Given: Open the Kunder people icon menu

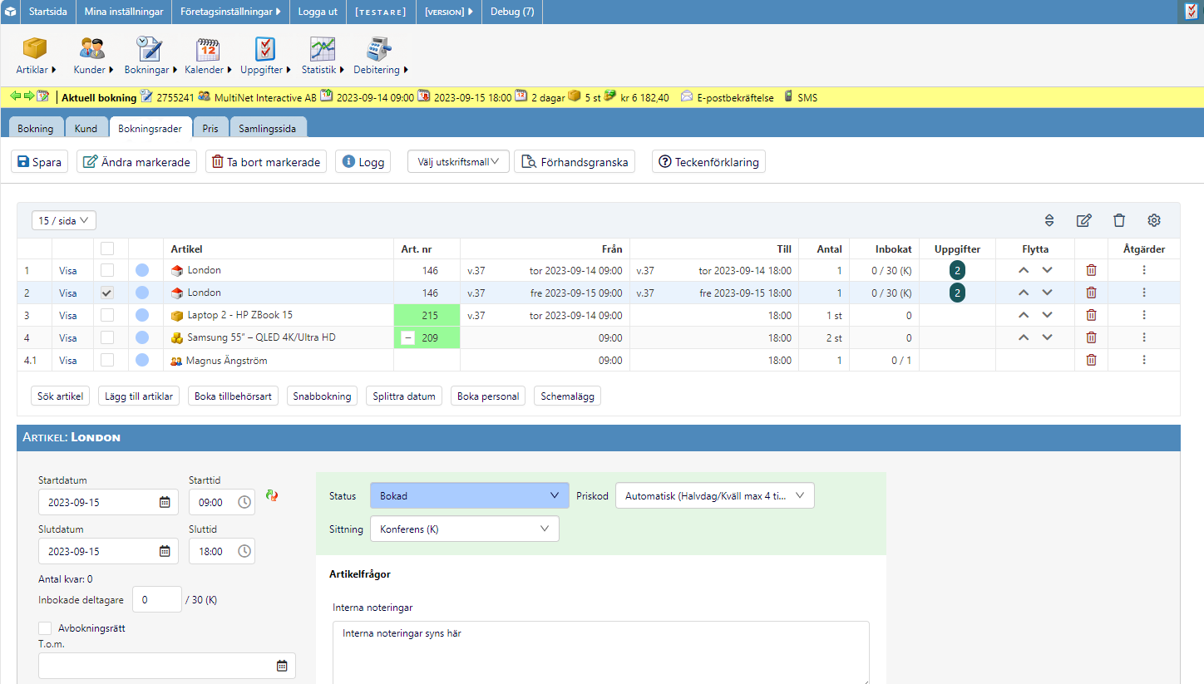Looking at the screenshot, I should (x=91, y=50).
